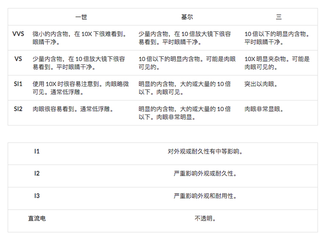Image resolution: width=326 pixels, height=240 pixels.
Task: Click the text '不透明。'
Action: pyautogui.click(x=205, y=218)
